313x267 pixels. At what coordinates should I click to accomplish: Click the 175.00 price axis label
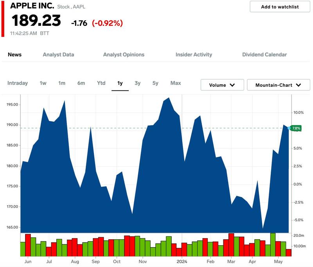(x=12, y=186)
